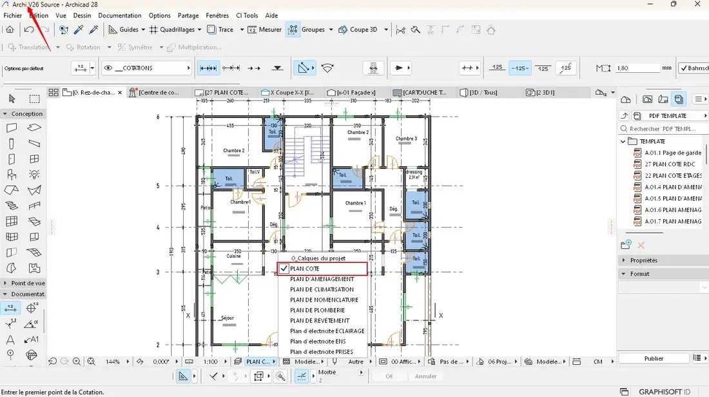Switch to the 27 PLAN COTE tab
Screen dimensions: 709x397
click(222, 92)
